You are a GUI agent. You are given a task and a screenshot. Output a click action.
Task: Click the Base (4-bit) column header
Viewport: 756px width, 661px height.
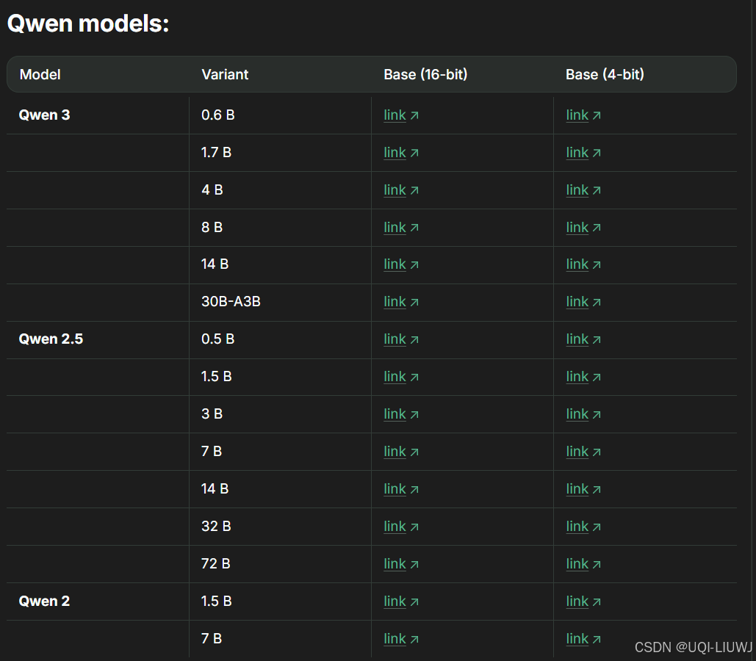click(x=605, y=74)
